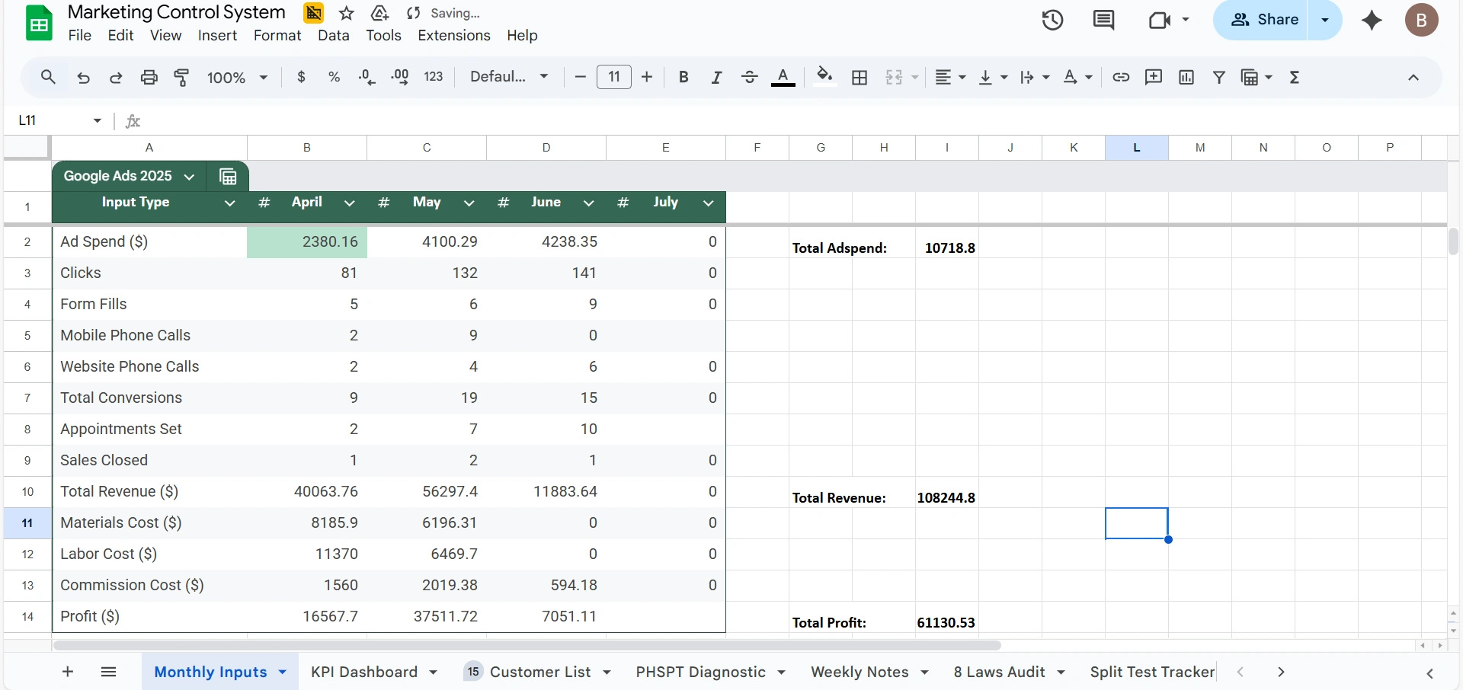Image resolution: width=1463 pixels, height=690 pixels.
Task: Open the search menus magnifier icon
Action: coord(48,77)
